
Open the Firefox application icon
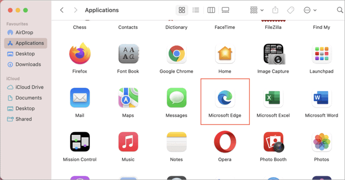point(80,54)
